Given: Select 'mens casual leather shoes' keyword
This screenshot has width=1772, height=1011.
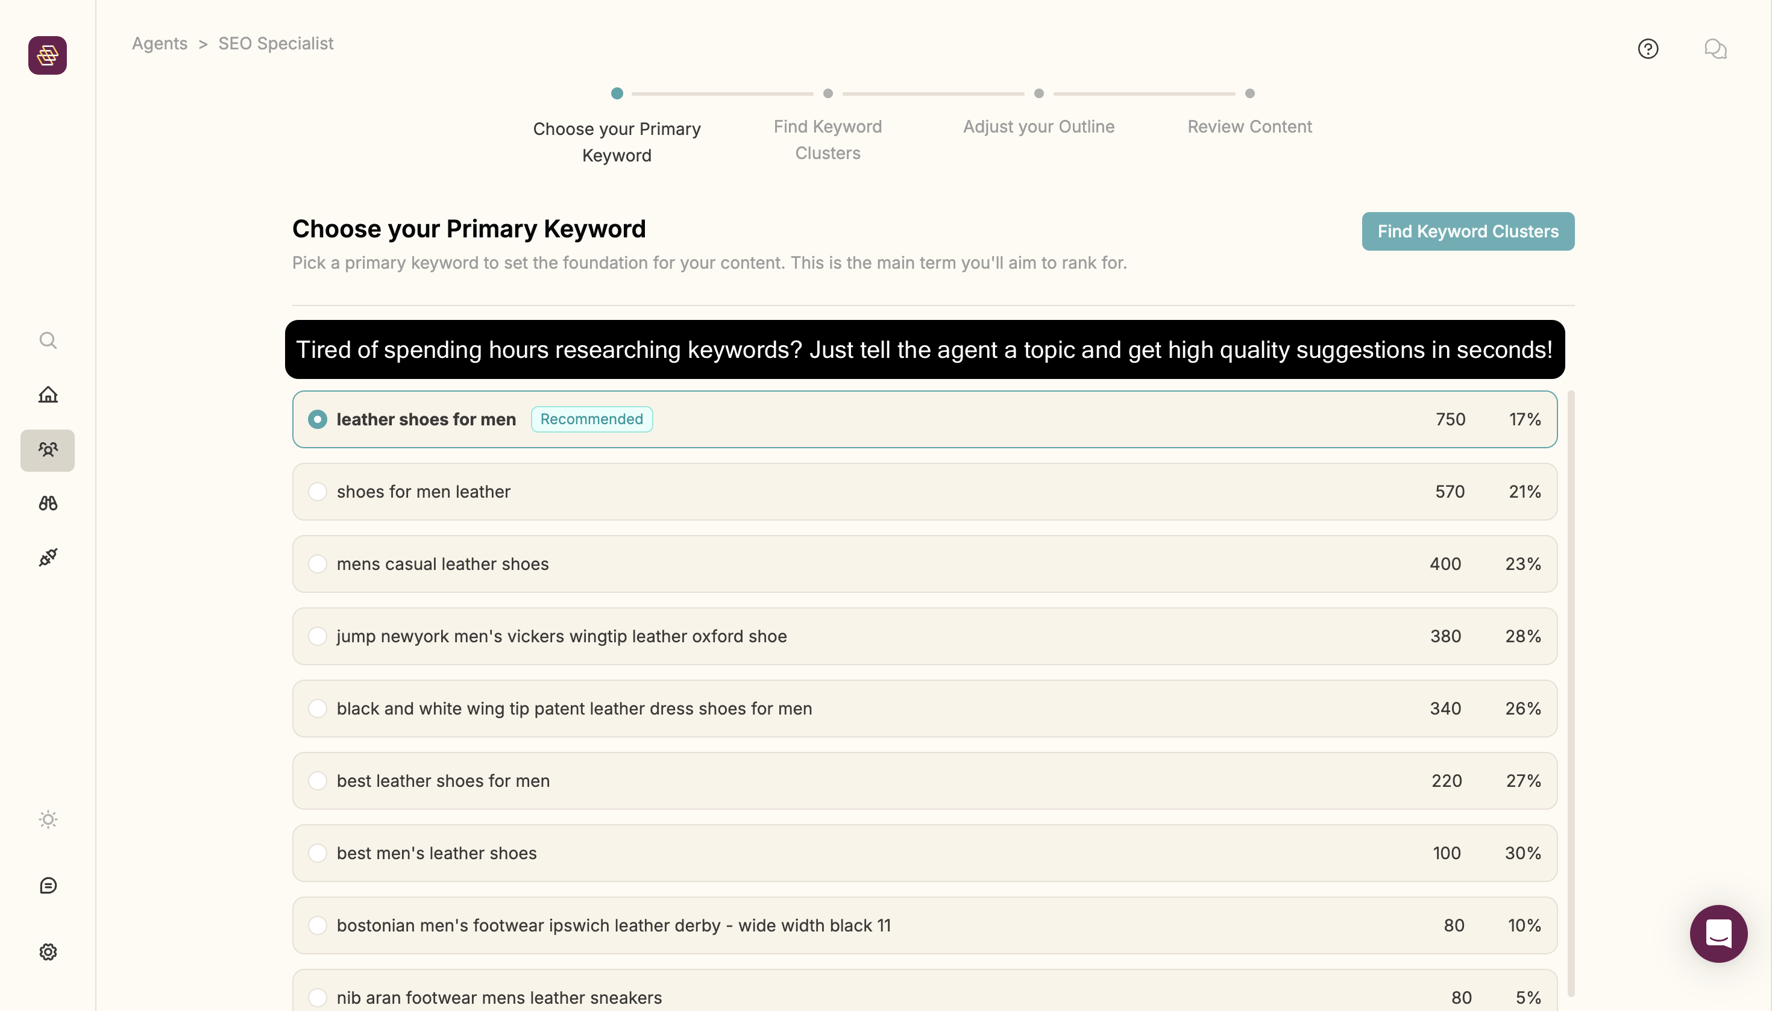Looking at the screenshot, I should [318, 564].
